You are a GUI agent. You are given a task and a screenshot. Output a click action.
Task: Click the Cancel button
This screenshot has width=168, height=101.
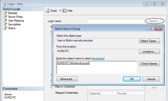pyautogui.click(x=151, y=79)
